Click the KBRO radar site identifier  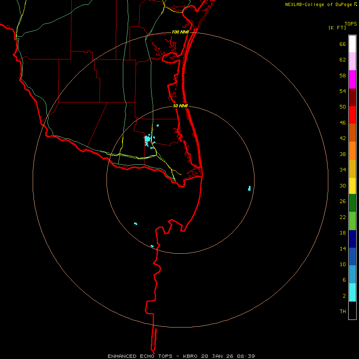coord(191,356)
